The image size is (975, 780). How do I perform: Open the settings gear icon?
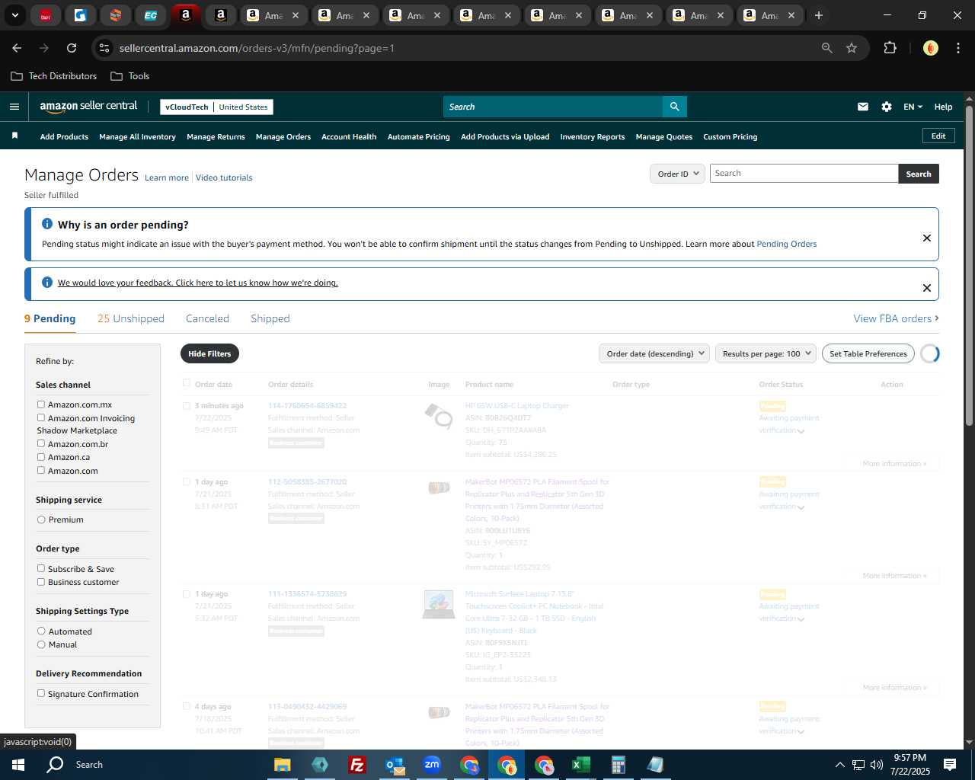click(887, 107)
